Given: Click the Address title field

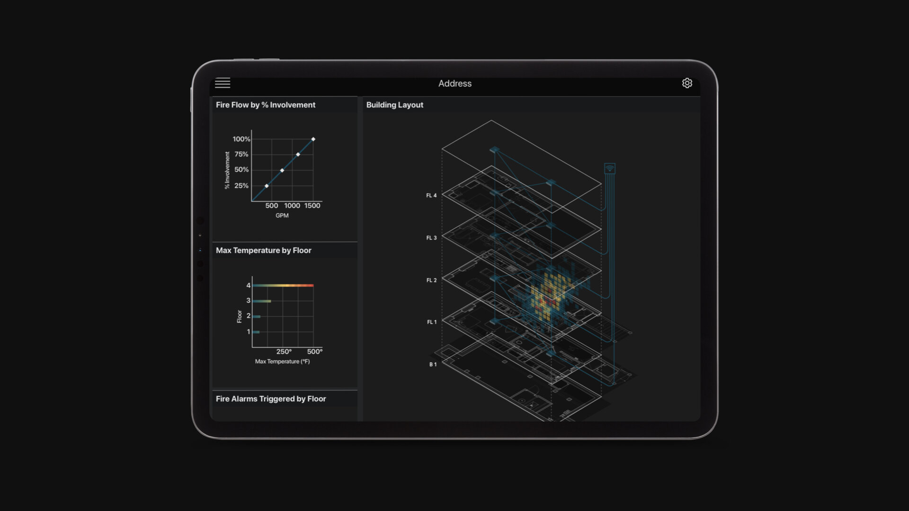Looking at the screenshot, I should 454,84.
